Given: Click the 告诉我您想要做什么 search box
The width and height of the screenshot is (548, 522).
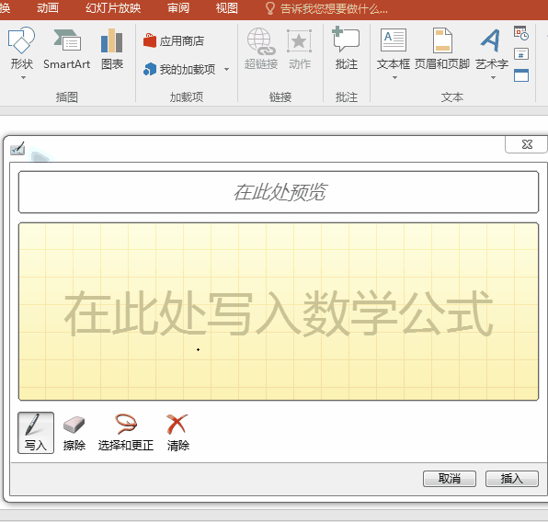Looking at the screenshot, I should (334, 8).
